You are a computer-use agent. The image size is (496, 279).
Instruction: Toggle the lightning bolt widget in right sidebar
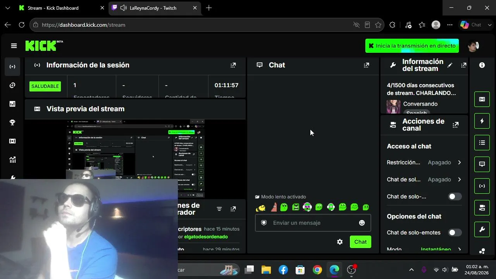[482, 121]
